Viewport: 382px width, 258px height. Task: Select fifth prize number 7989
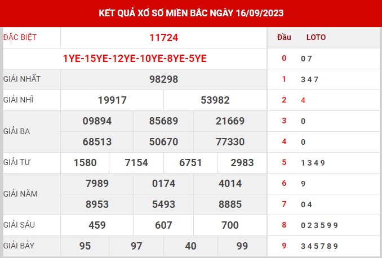pos(97,184)
